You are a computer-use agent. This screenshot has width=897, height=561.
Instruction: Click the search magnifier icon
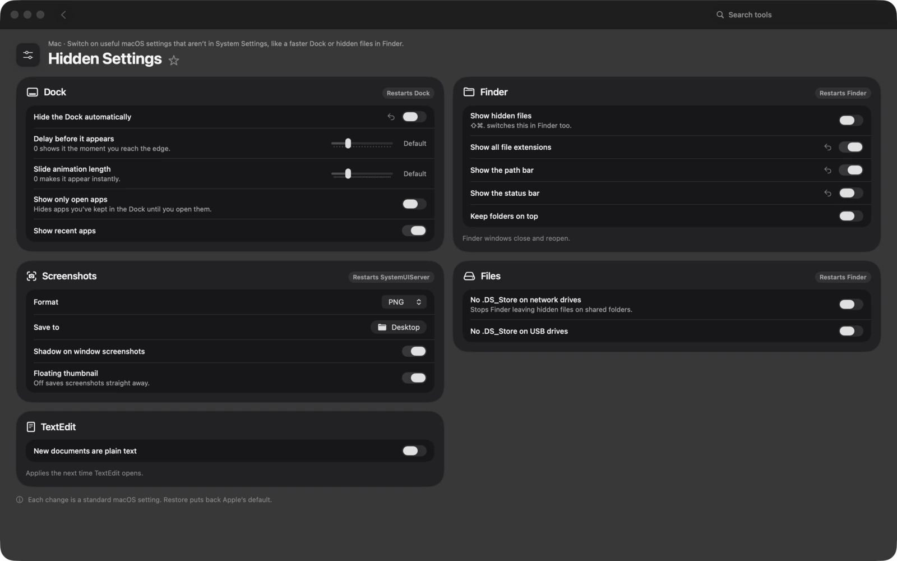(720, 15)
